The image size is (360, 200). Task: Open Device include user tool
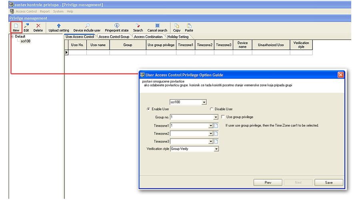click(87, 27)
